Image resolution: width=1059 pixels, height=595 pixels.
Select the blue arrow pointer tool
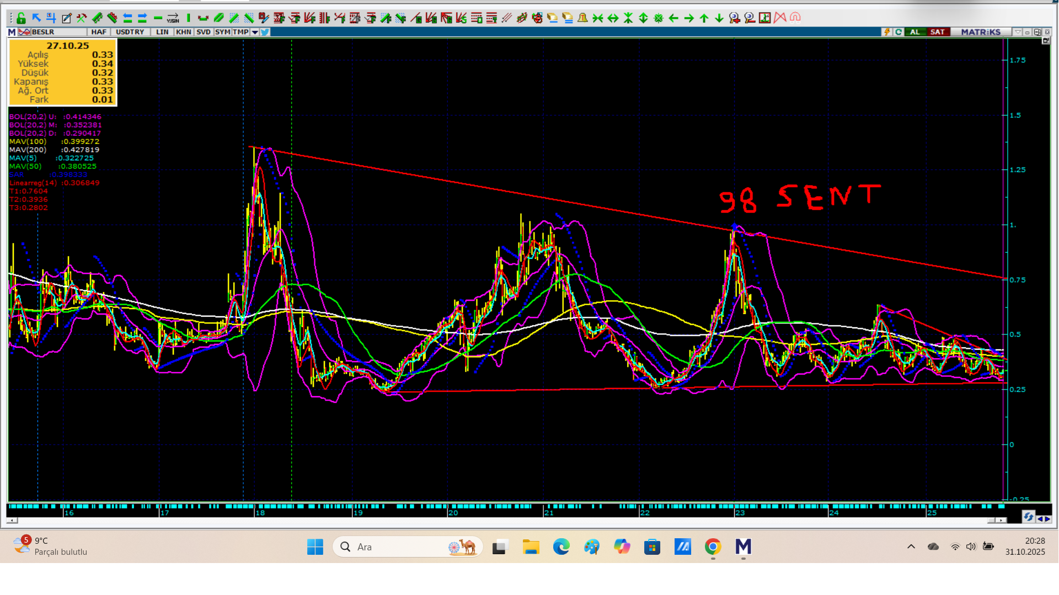36,18
